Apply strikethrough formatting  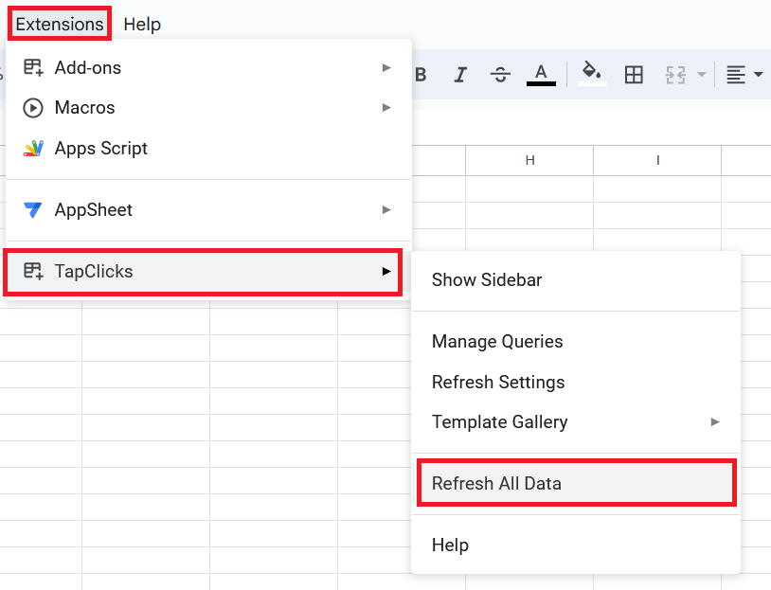(500, 75)
